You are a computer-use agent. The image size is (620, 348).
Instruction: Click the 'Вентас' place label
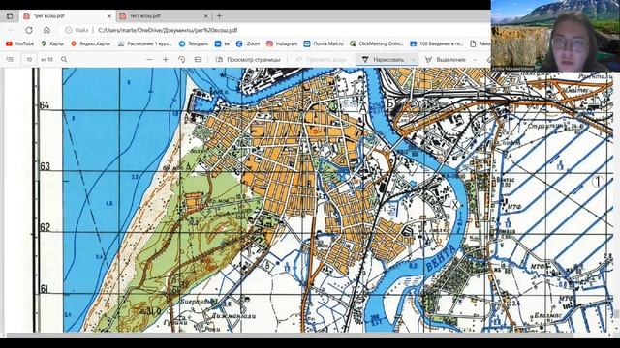(x=506, y=180)
